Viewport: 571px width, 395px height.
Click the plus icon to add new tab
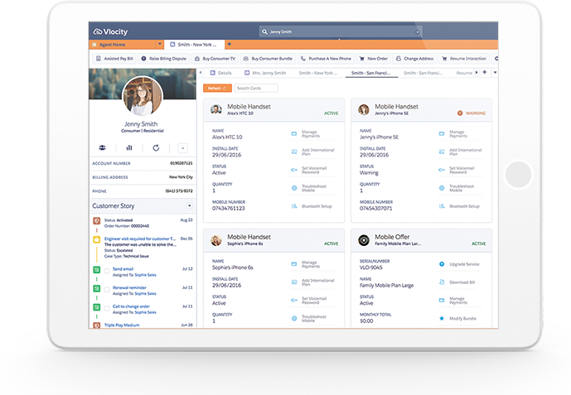point(229,44)
